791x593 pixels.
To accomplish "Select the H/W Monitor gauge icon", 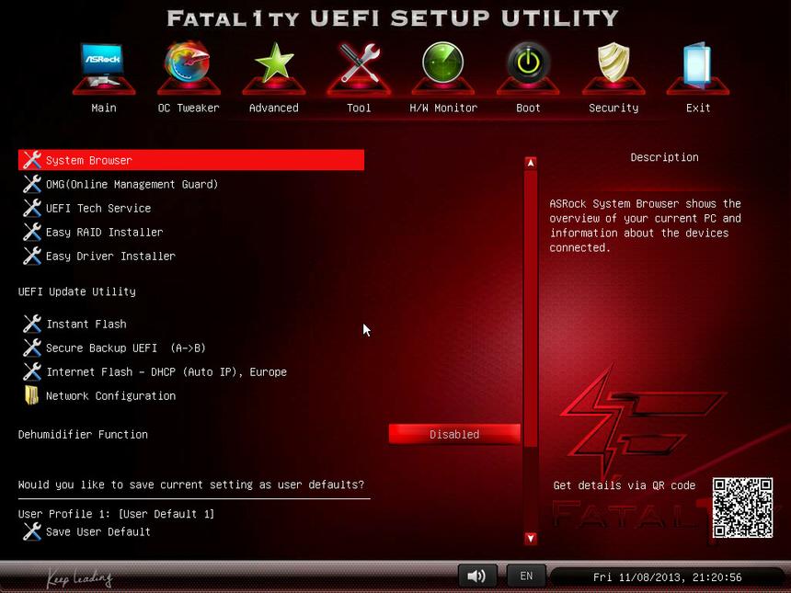I will click(x=442, y=66).
